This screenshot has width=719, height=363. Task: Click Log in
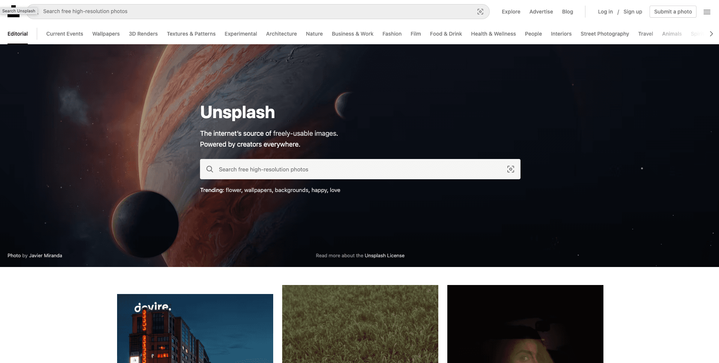coord(605,12)
